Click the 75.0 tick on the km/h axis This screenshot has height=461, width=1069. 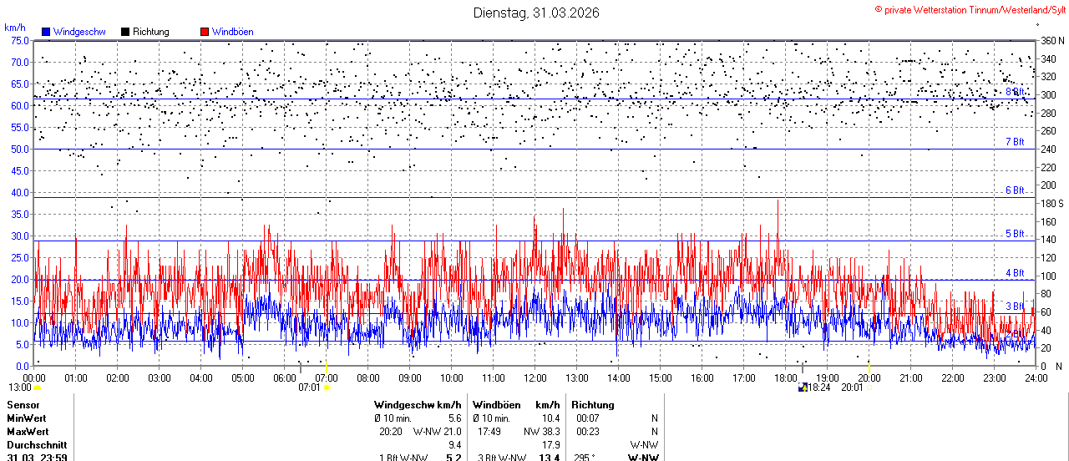tap(19, 40)
